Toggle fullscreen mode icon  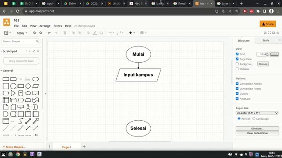coord(269,33)
